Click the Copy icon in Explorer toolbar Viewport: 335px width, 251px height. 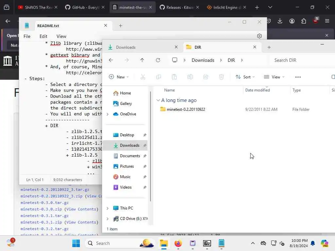click(159, 77)
